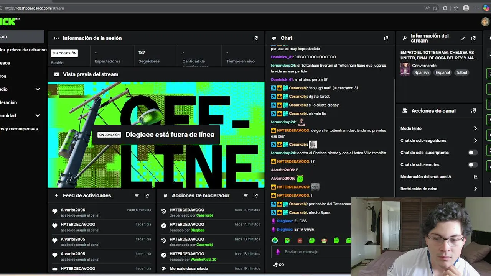Open moderator link Cesarxebj in first desbaneado entry
The height and width of the screenshot is (276, 491).
[204, 215]
